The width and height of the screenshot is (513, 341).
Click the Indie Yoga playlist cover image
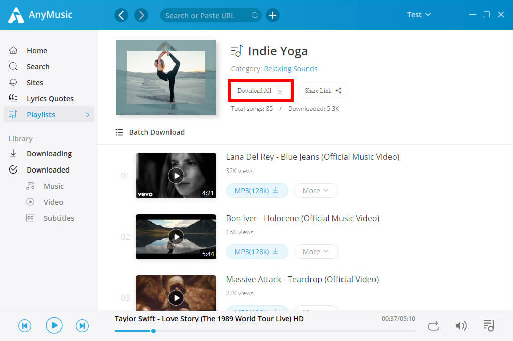pos(166,77)
